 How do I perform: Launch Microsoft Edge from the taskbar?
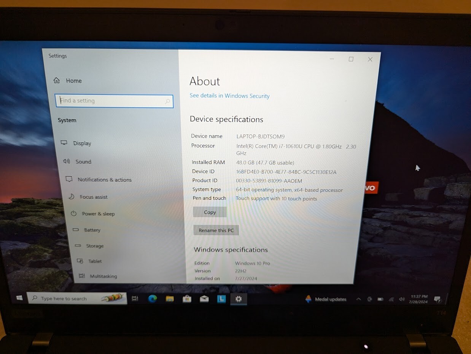pyautogui.click(x=153, y=299)
